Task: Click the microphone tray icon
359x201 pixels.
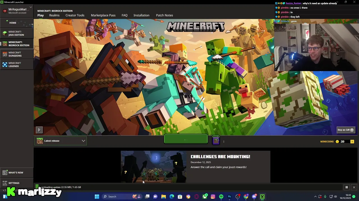Action: (x=325, y=197)
